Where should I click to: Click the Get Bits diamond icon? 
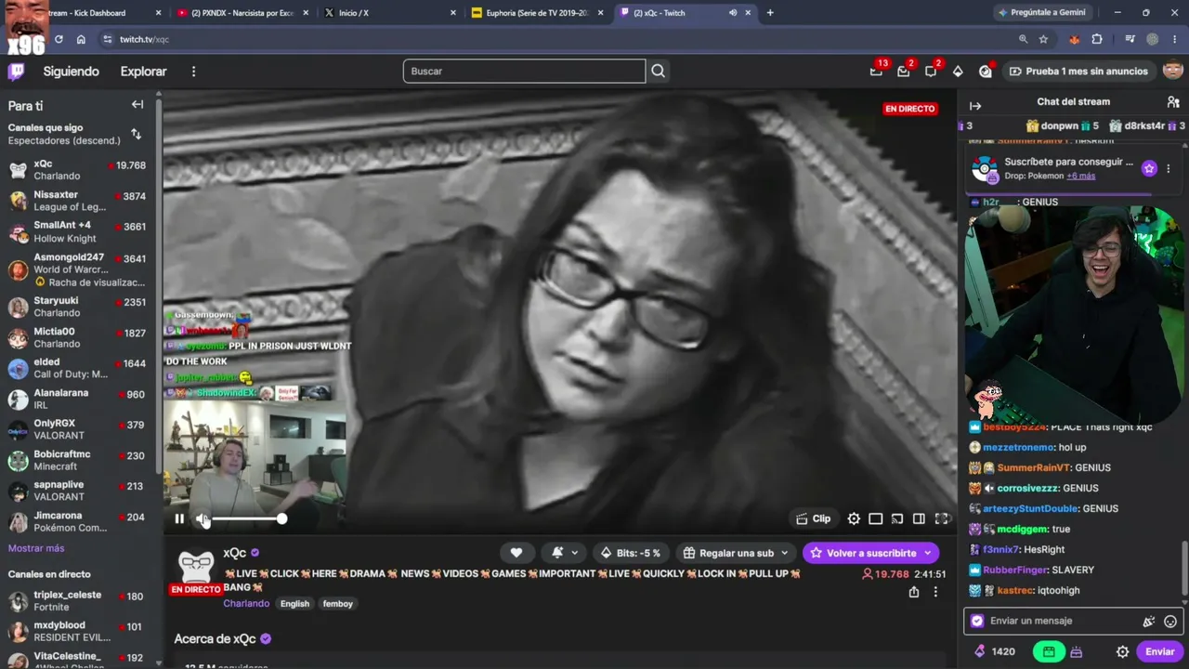(x=958, y=72)
